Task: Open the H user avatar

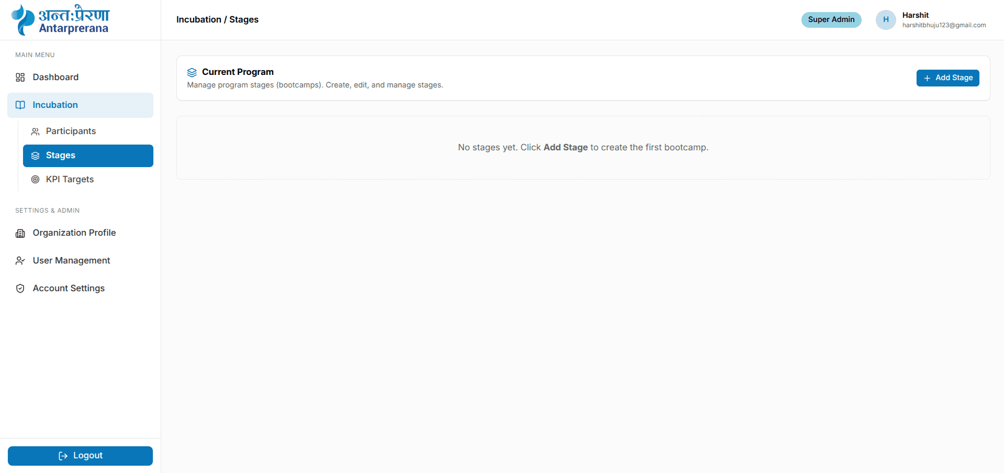Action: click(x=886, y=20)
